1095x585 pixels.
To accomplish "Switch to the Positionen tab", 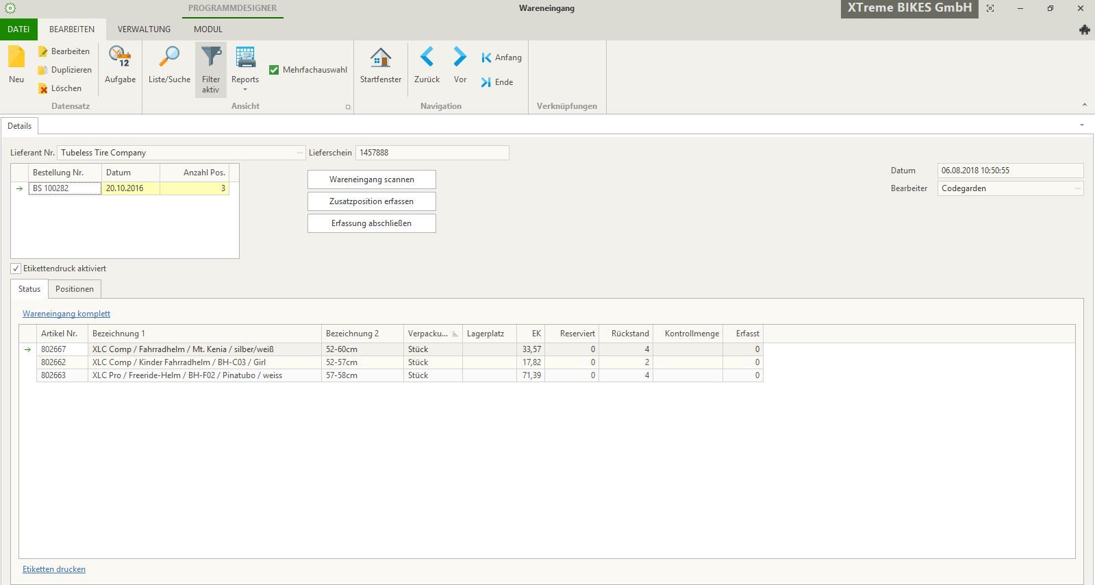I will (75, 289).
